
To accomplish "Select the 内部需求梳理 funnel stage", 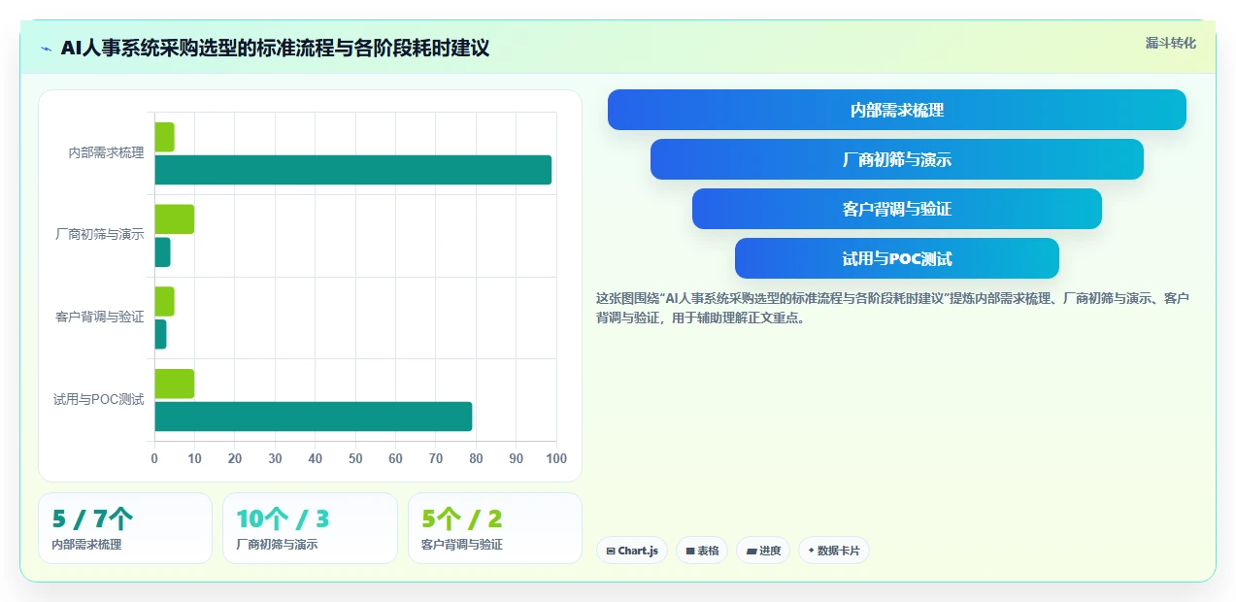I will [896, 110].
